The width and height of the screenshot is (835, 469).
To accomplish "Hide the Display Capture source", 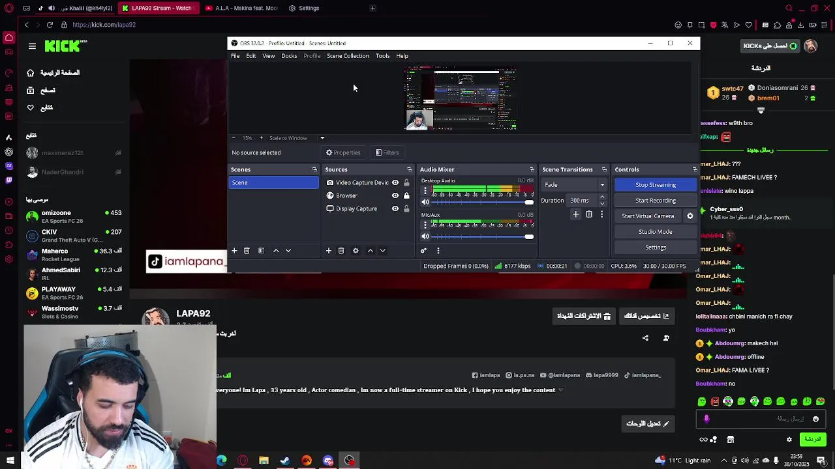I will pos(395,208).
